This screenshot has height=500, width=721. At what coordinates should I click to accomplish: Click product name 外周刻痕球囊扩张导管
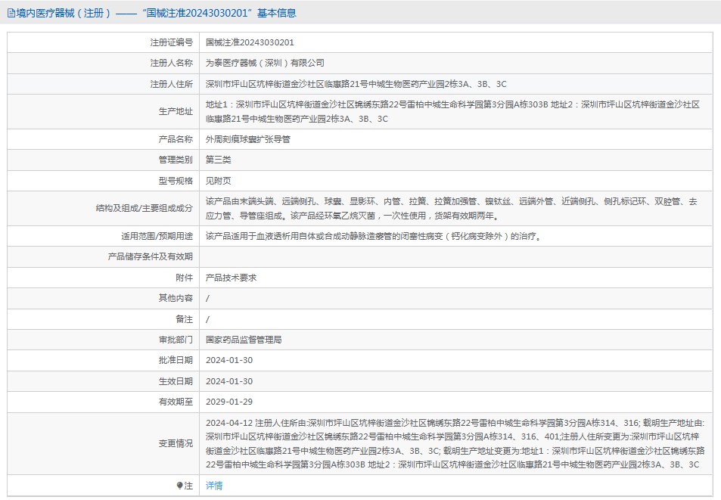click(248, 139)
